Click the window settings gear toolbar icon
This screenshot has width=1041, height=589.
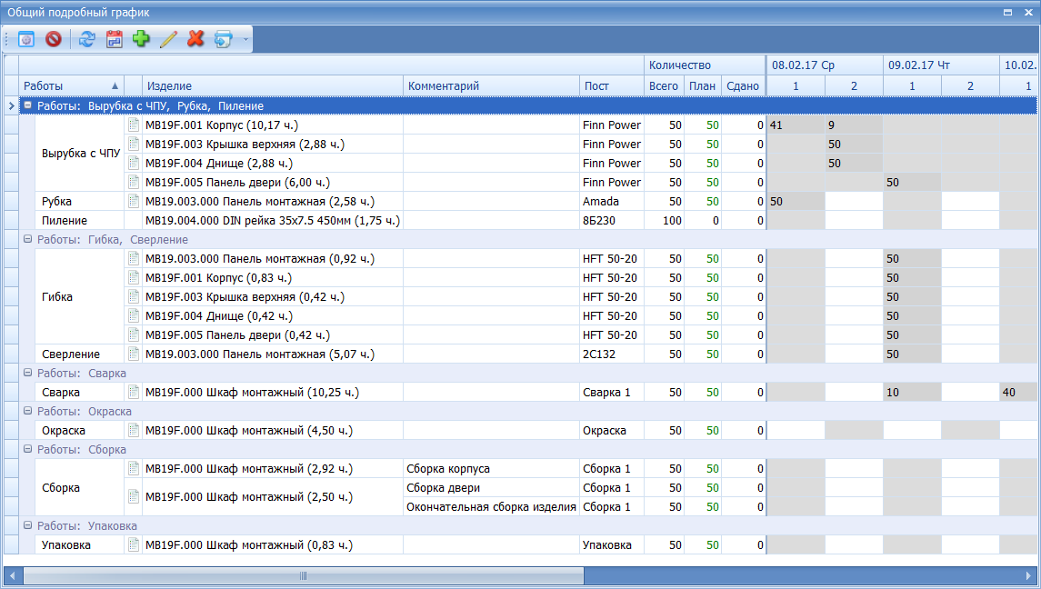click(x=26, y=39)
